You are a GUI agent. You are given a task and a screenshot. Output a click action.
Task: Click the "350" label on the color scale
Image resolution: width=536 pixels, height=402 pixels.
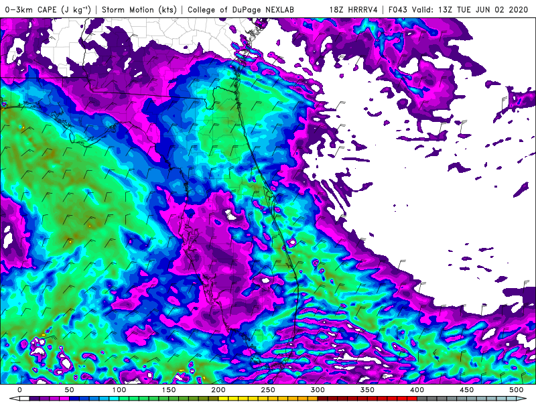click(x=367, y=390)
